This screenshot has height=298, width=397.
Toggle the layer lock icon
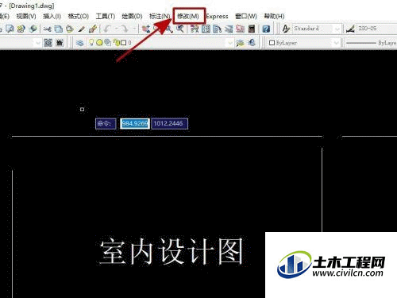[x=116, y=42]
